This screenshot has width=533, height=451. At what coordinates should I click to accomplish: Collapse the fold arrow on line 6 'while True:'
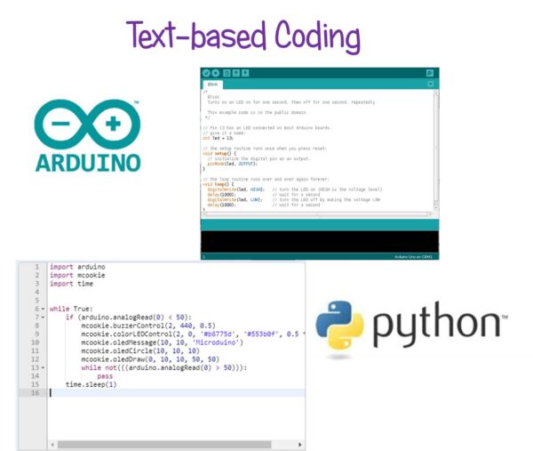pos(44,309)
